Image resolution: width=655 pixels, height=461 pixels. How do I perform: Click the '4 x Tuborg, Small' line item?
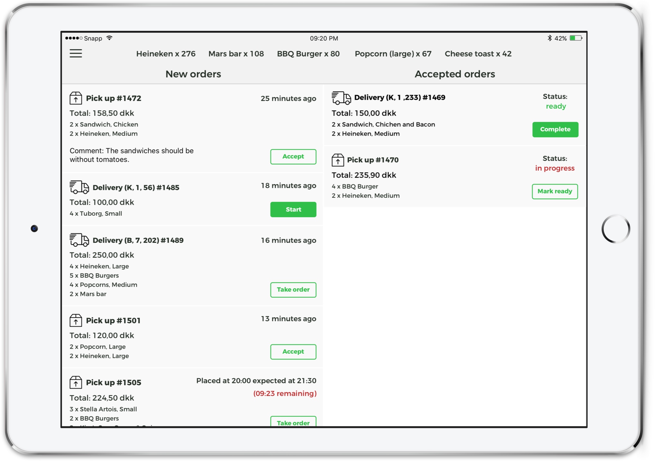(96, 213)
